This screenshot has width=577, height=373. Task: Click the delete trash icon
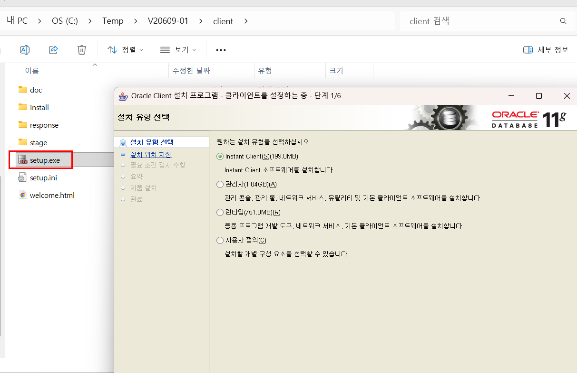click(82, 50)
